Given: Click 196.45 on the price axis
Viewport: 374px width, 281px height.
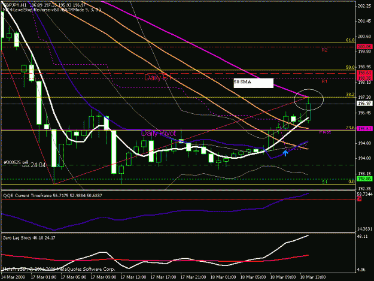Looking at the screenshot, I should 364,113.
